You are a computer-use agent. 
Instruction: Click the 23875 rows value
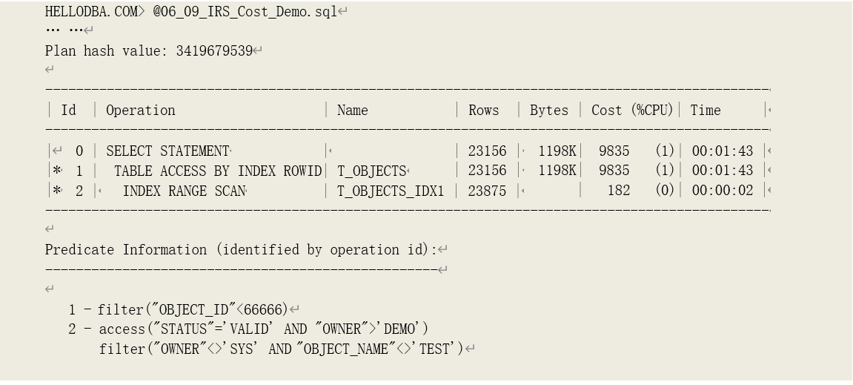[x=488, y=191]
